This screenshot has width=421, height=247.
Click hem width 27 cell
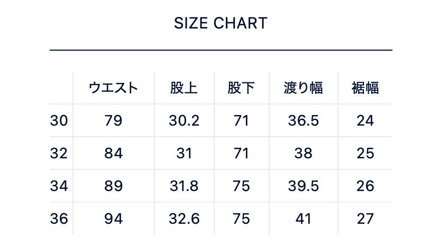point(365,218)
